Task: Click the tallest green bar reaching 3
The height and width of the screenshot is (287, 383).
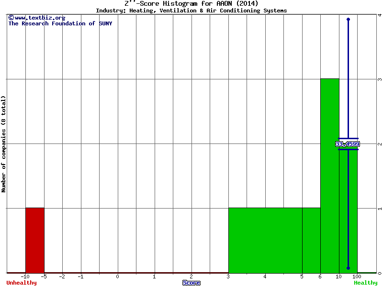Action: (x=329, y=176)
